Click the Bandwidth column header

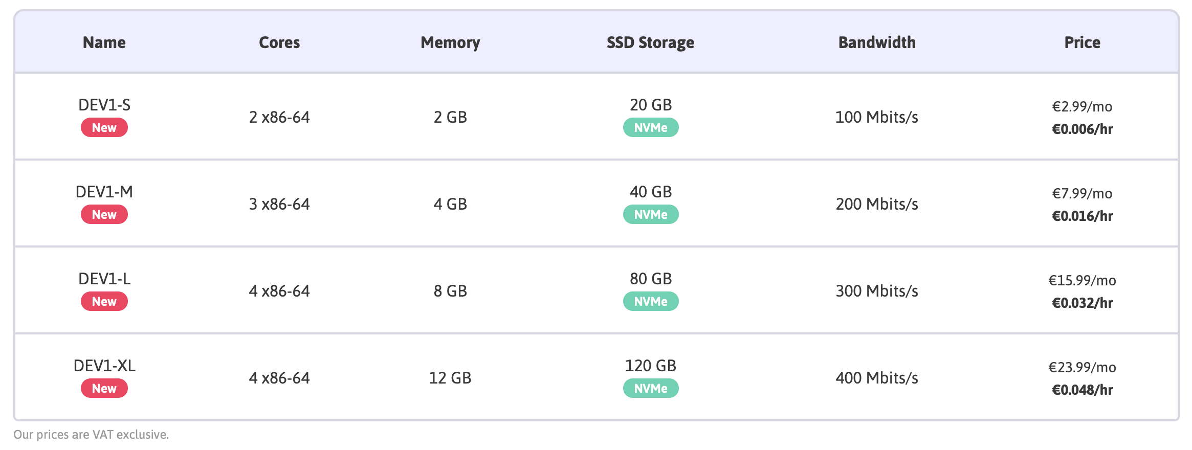(877, 42)
